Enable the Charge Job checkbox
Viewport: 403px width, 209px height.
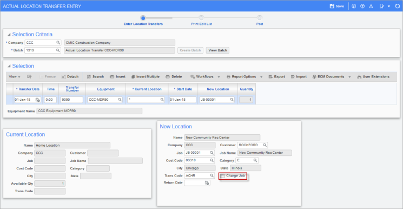click(x=222, y=176)
